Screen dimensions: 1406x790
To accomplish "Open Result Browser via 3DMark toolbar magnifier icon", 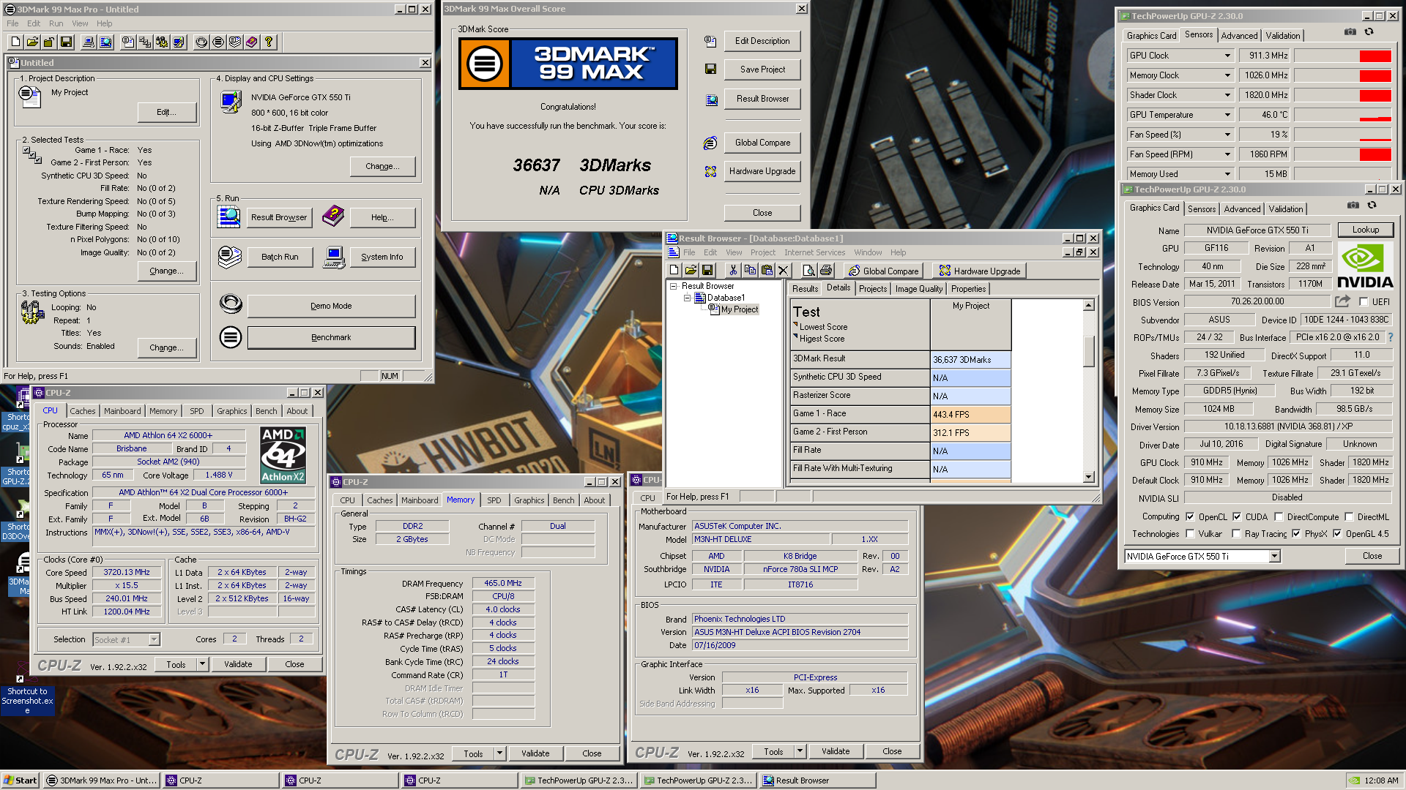I will [106, 42].
